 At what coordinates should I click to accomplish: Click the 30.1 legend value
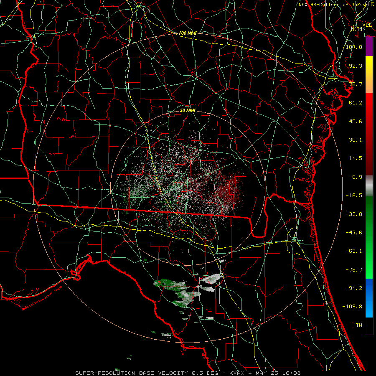point(356,140)
